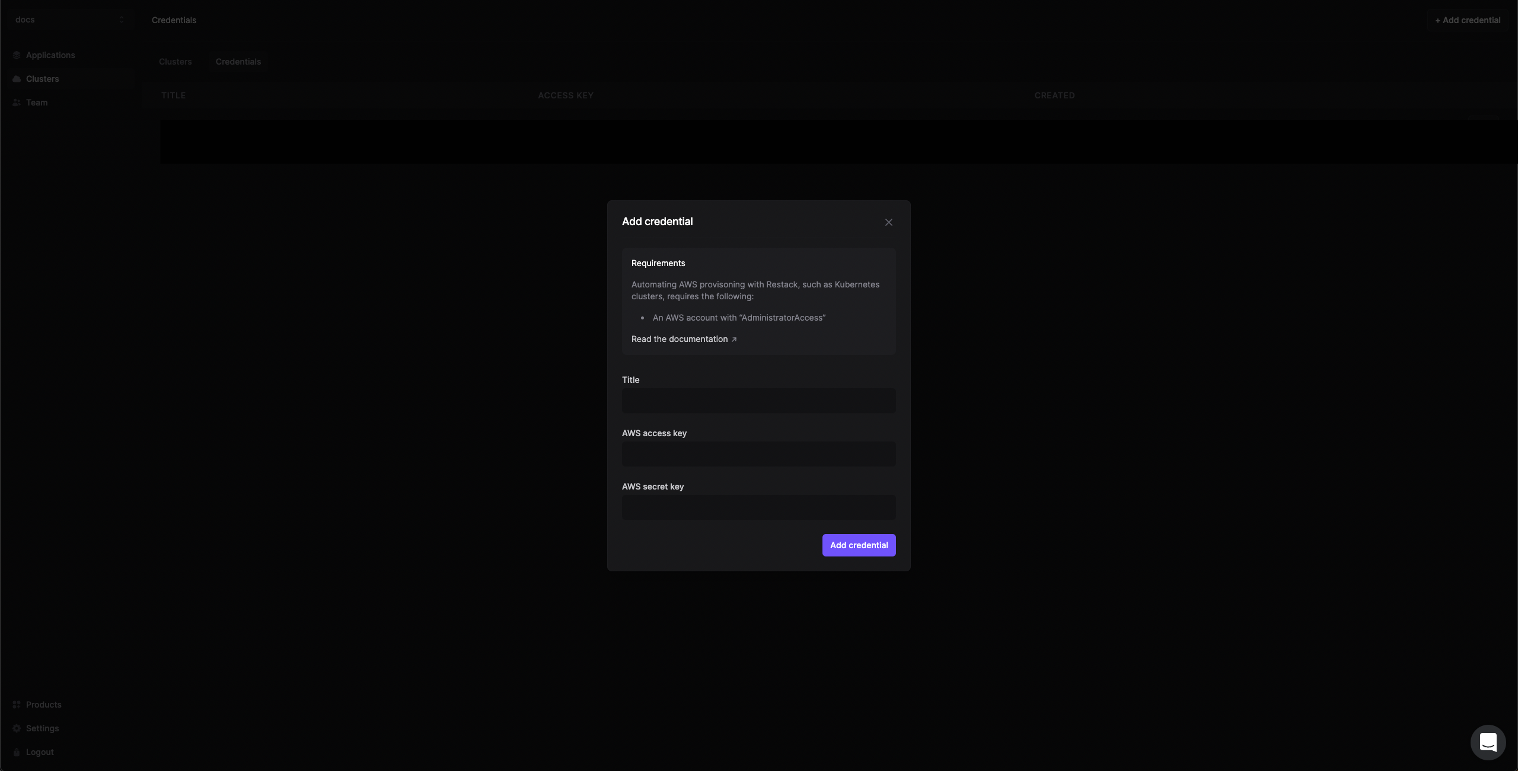Open Products via its grid icon
The height and width of the screenshot is (771, 1518).
(17, 704)
